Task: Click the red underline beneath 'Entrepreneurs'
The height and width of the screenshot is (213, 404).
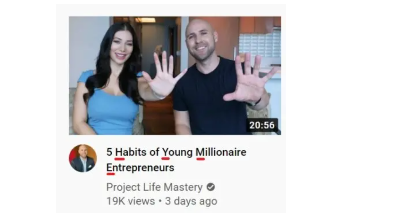Action: pyautogui.click(x=111, y=174)
